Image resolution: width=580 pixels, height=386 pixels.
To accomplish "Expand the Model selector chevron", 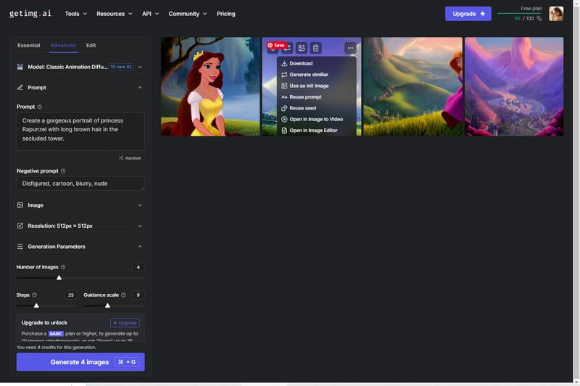I will pyautogui.click(x=140, y=67).
